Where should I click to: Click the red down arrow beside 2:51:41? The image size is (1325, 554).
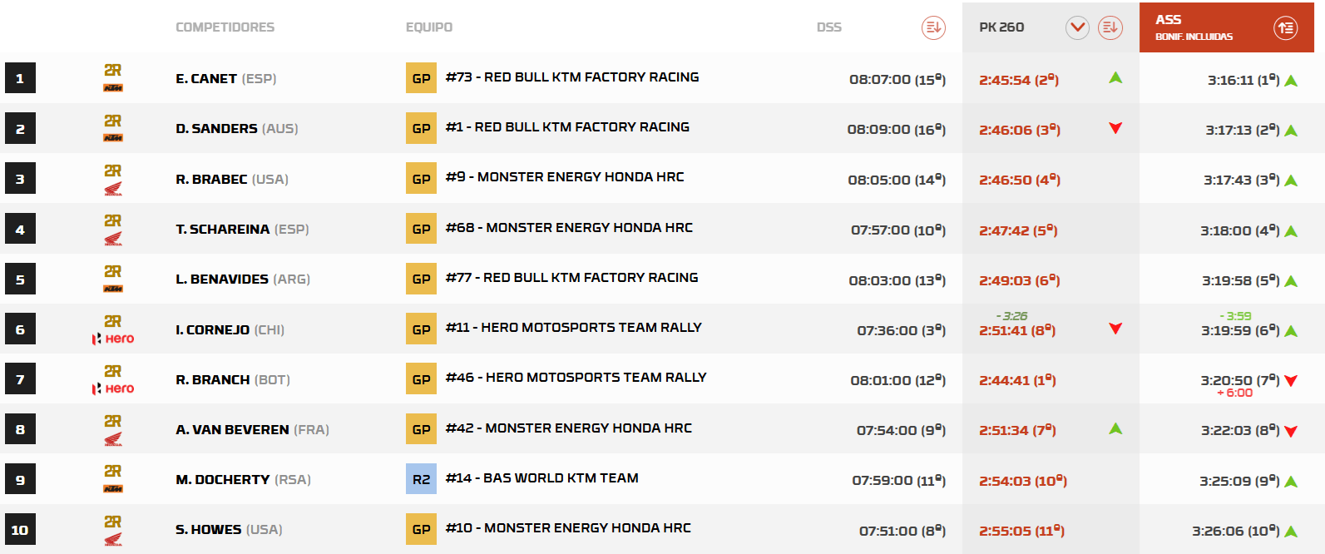(1115, 329)
